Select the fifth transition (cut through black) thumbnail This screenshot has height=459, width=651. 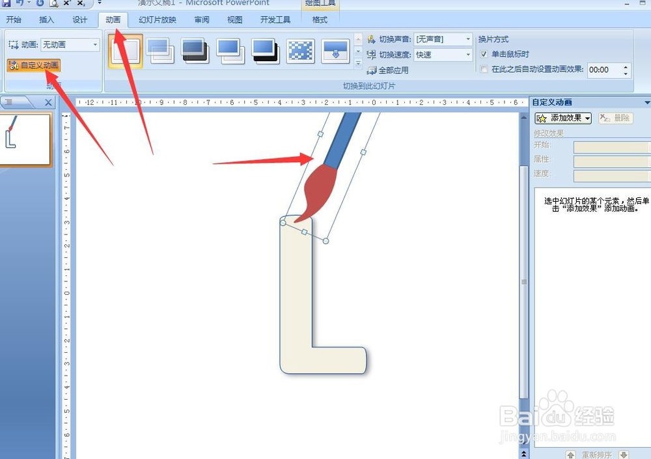[x=266, y=51]
